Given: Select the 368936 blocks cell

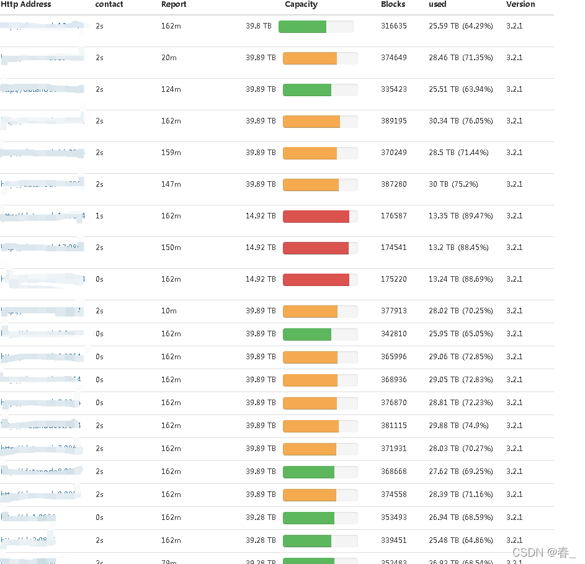Looking at the screenshot, I should [393, 380].
